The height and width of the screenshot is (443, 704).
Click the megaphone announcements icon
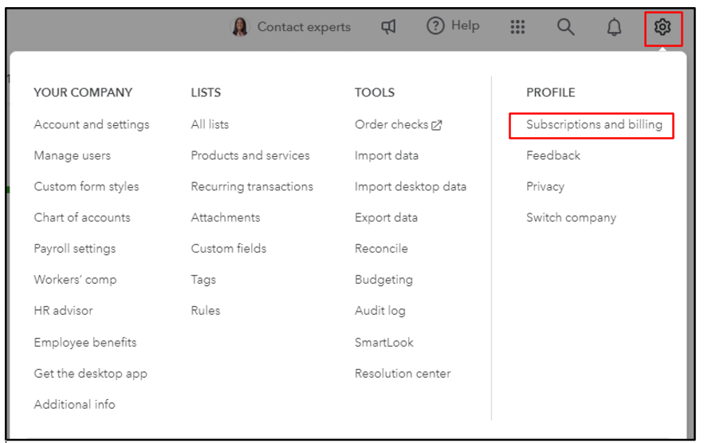pyautogui.click(x=388, y=27)
